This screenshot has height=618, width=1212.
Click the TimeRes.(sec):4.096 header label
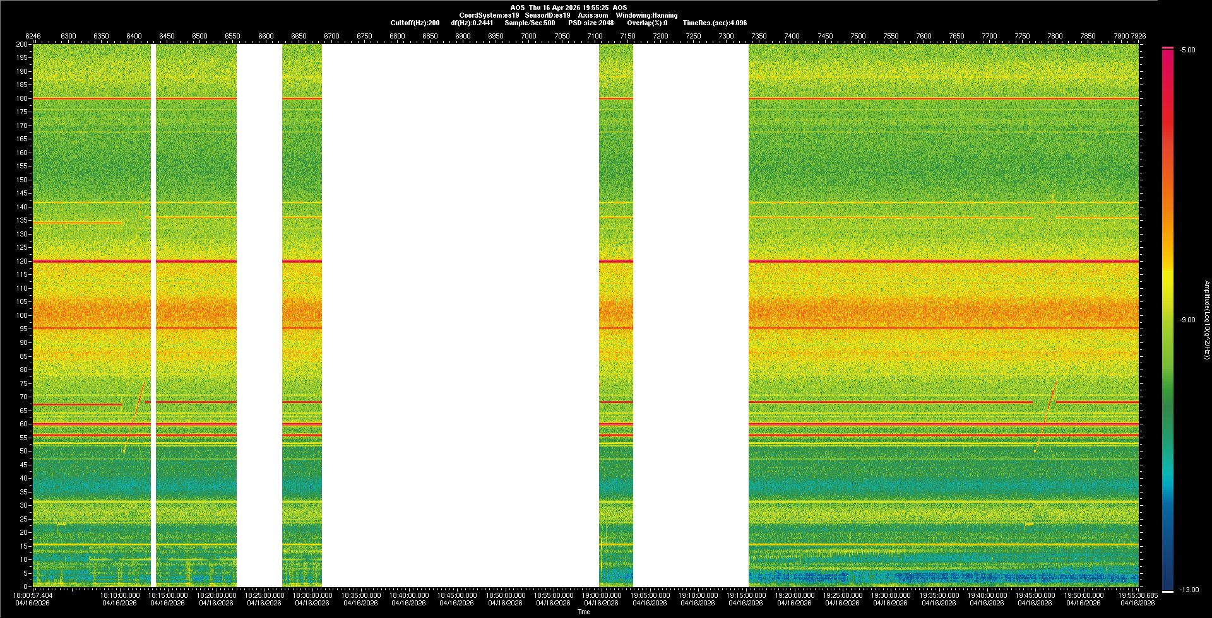(x=715, y=23)
